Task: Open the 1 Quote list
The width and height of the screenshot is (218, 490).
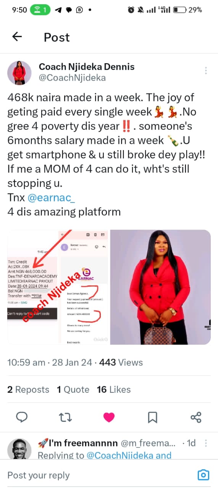Action: click(73, 389)
